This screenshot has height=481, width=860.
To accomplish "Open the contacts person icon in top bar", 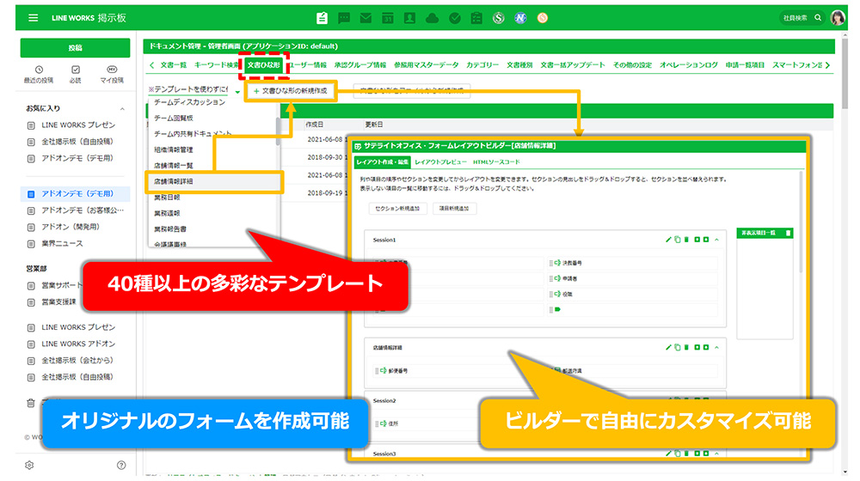I will [409, 18].
